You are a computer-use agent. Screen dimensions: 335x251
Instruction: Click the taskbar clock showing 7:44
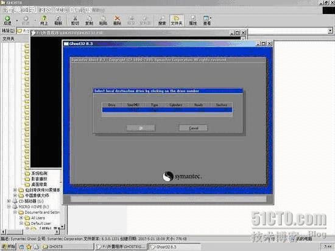tap(328, 247)
